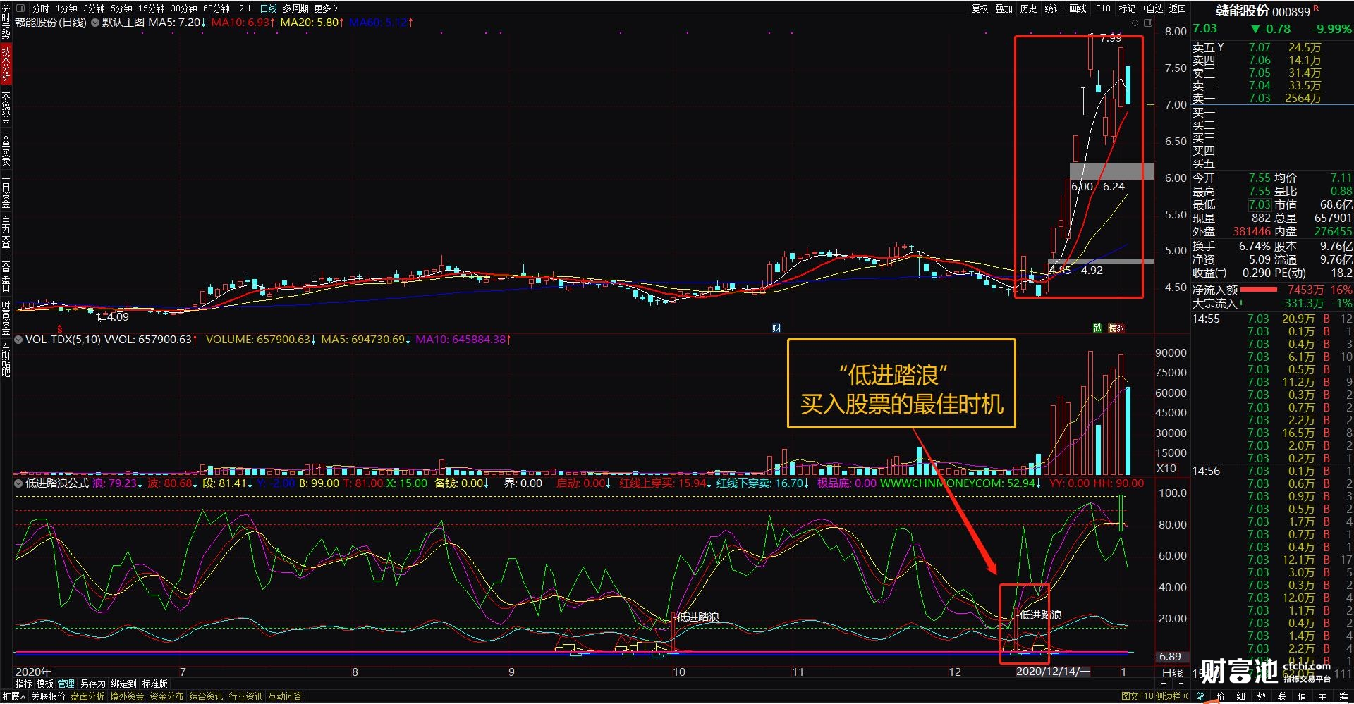The height and width of the screenshot is (704, 1354).
Task: Click 标记 mark button
Action: pos(1127,8)
